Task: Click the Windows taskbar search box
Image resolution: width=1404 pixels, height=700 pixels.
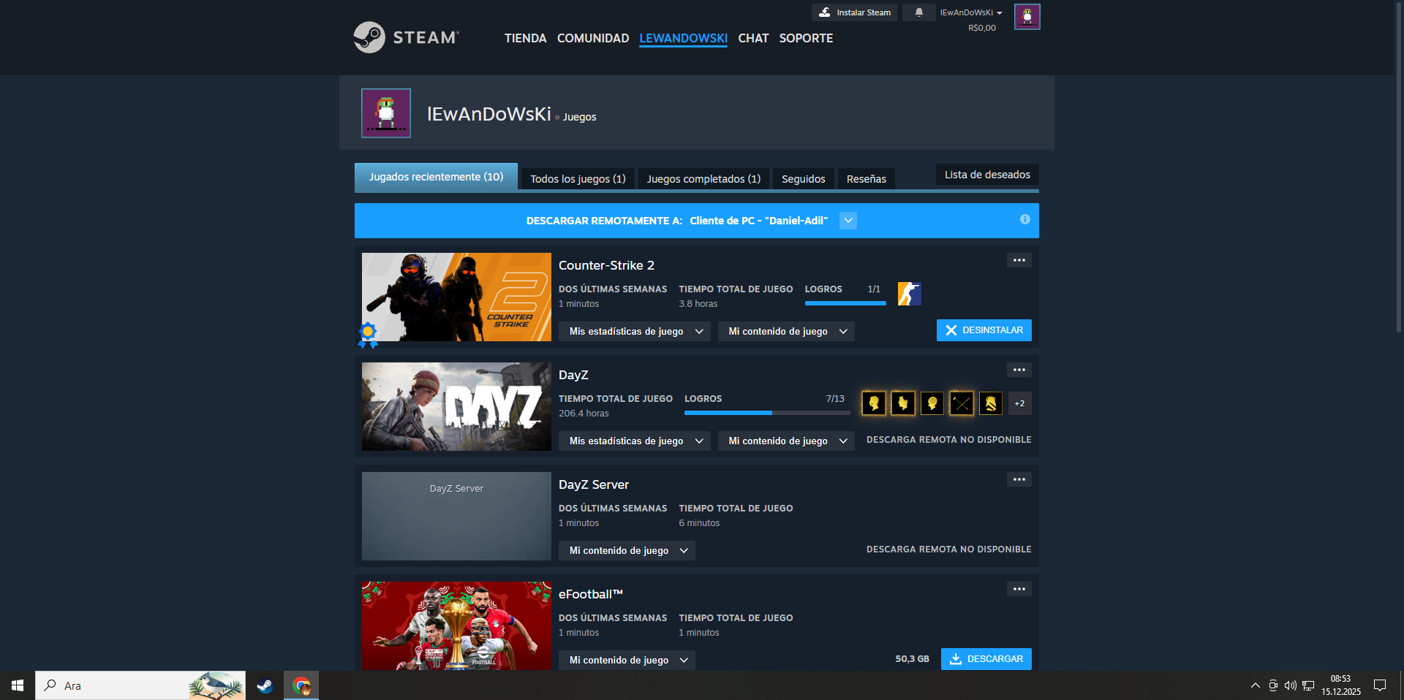Action: click(x=140, y=685)
